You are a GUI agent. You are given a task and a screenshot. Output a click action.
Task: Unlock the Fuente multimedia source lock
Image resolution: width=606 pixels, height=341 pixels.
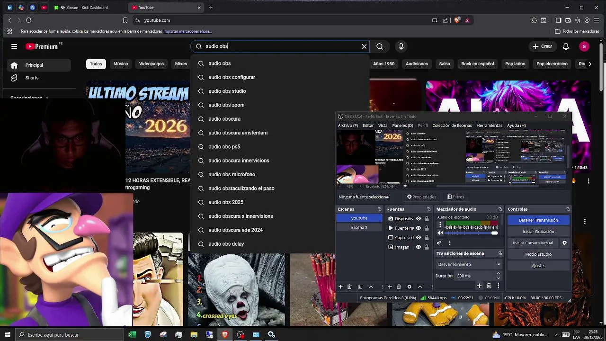(427, 228)
